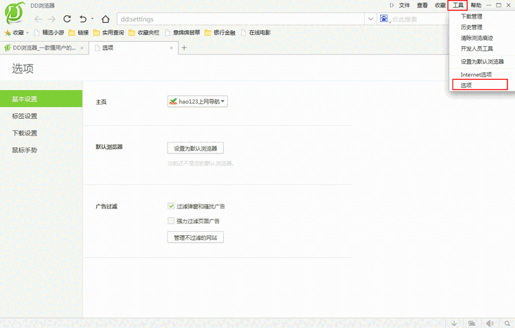Viewport: 515px width, 328px height.
Task: Click the 设置为默认浏览器 button in settings page
Action: (x=196, y=148)
